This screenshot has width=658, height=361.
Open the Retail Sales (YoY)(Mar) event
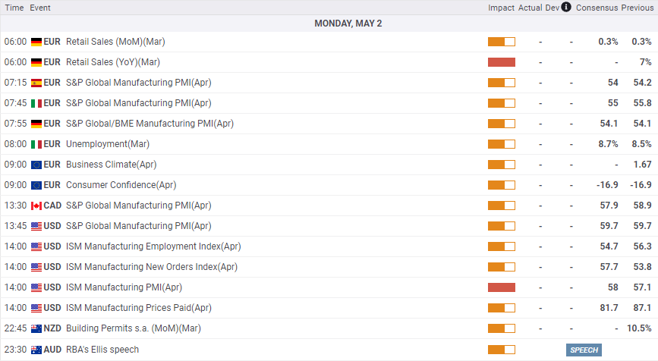click(x=113, y=62)
